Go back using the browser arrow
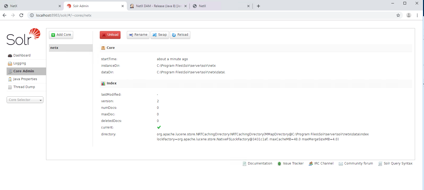 coord(4,15)
